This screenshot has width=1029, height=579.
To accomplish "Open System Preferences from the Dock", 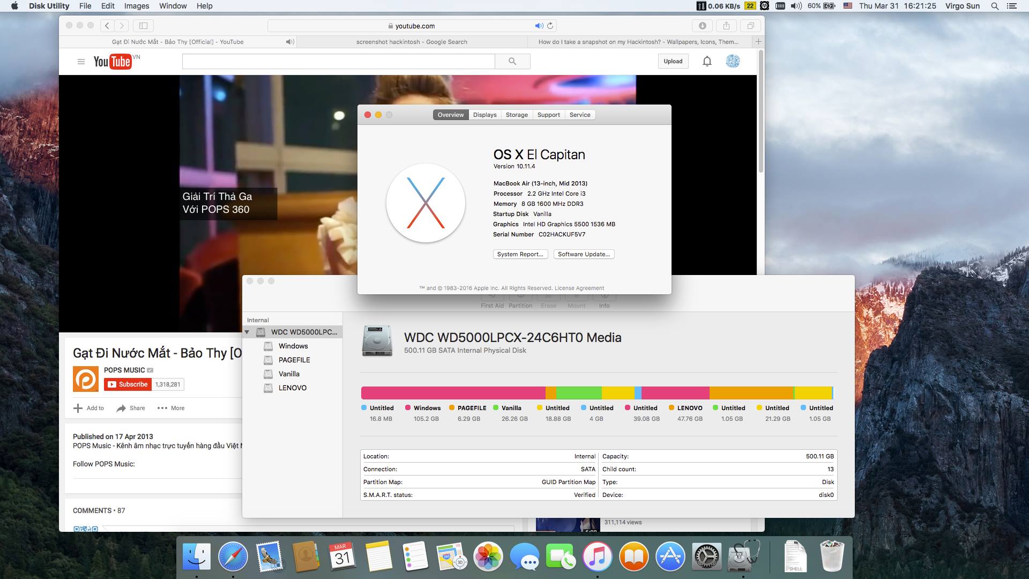I will tap(707, 556).
